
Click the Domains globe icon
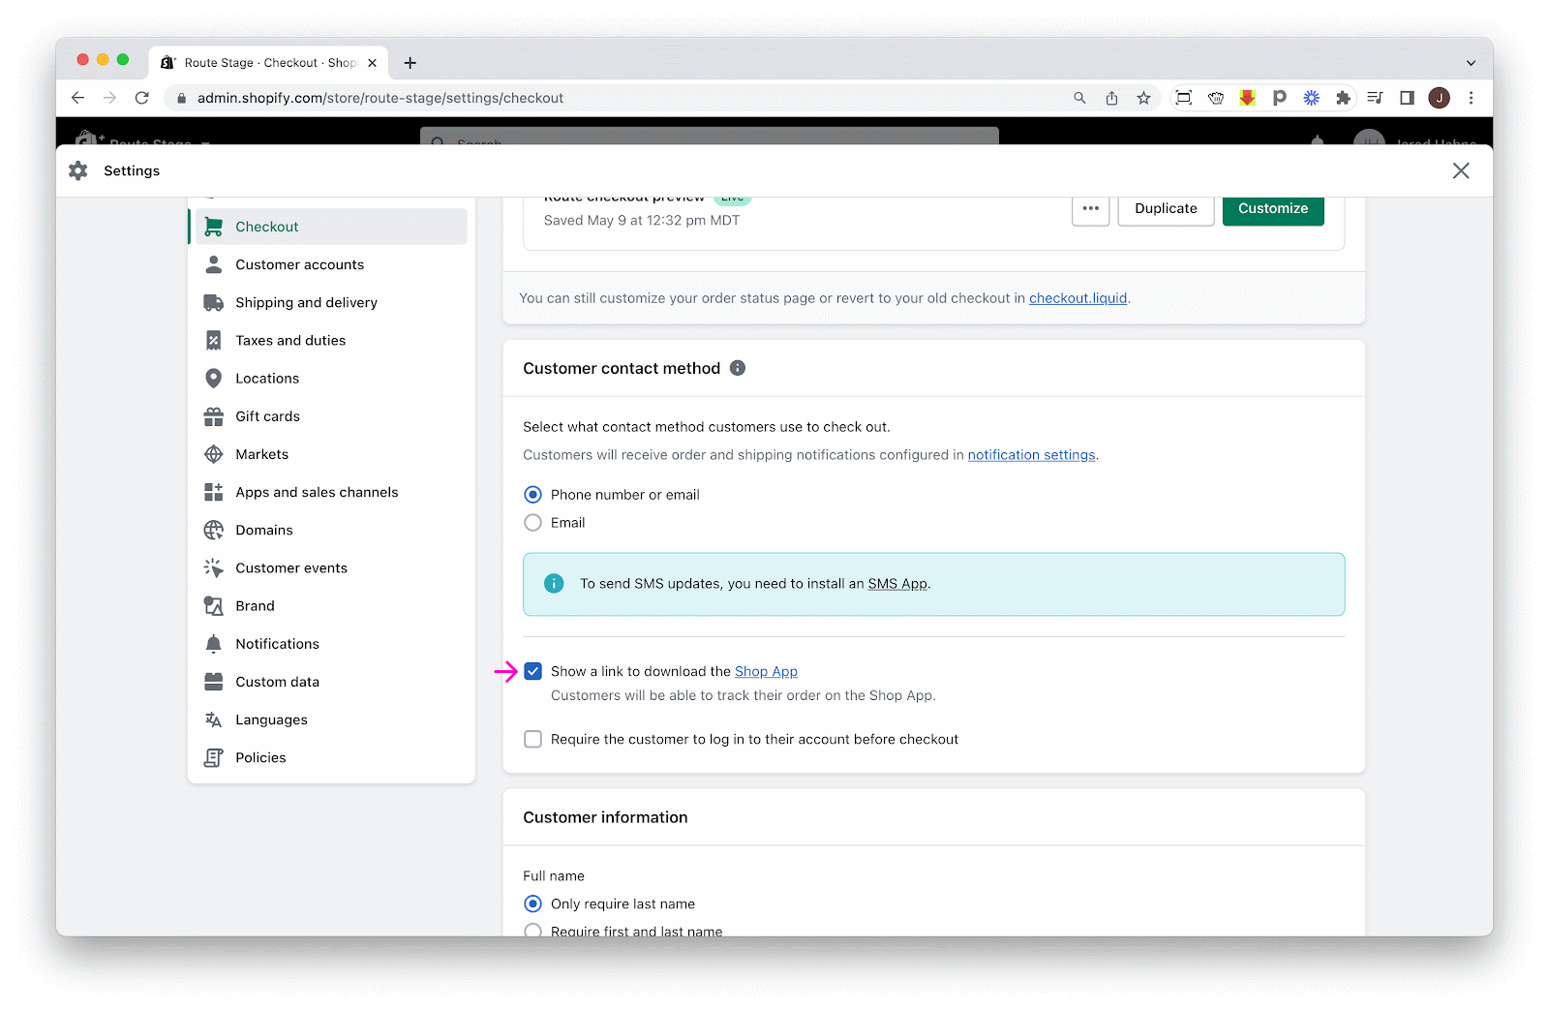pos(214,530)
